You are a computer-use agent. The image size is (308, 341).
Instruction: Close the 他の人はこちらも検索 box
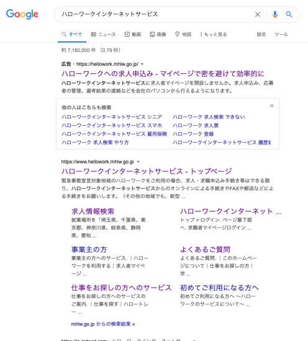[271, 106]
